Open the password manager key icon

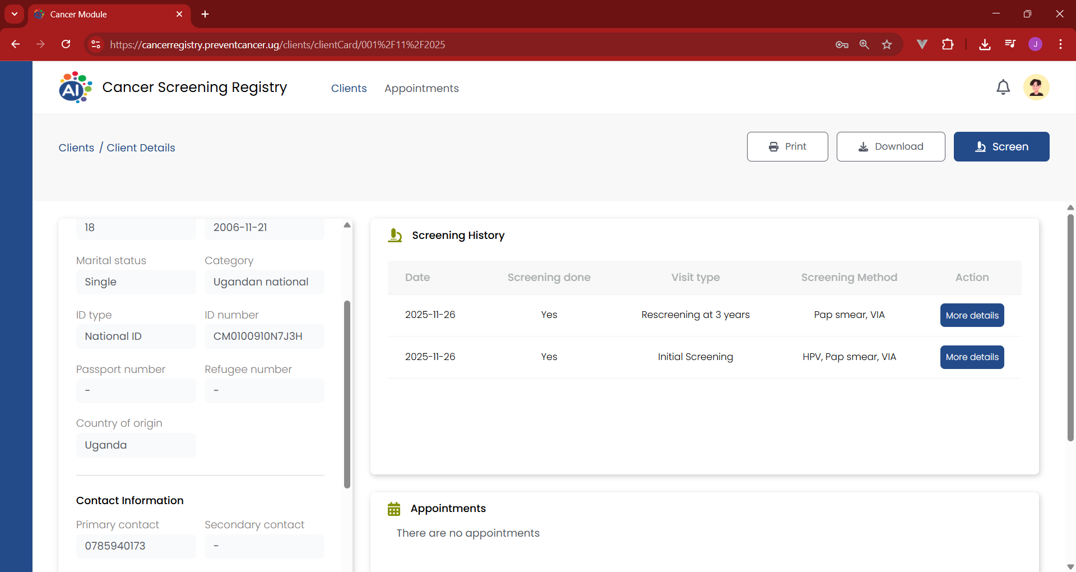coord(842,44)
